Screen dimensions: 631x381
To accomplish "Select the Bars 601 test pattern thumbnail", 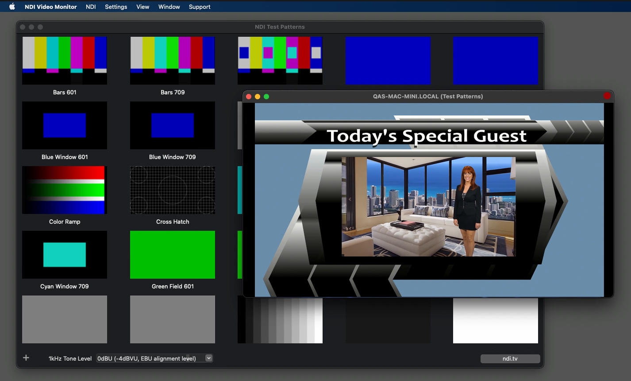I will (65, 61).
